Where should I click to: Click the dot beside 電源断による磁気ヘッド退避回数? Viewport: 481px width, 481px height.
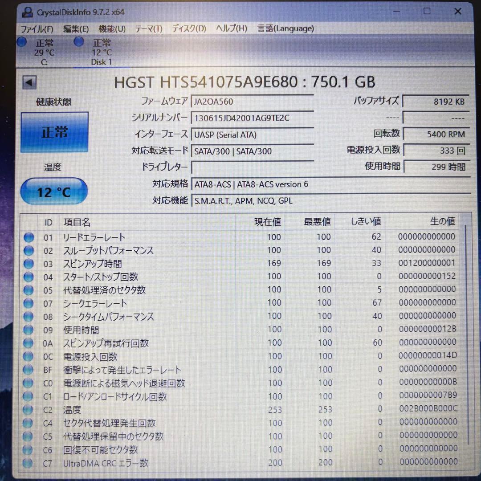[28, 383]
